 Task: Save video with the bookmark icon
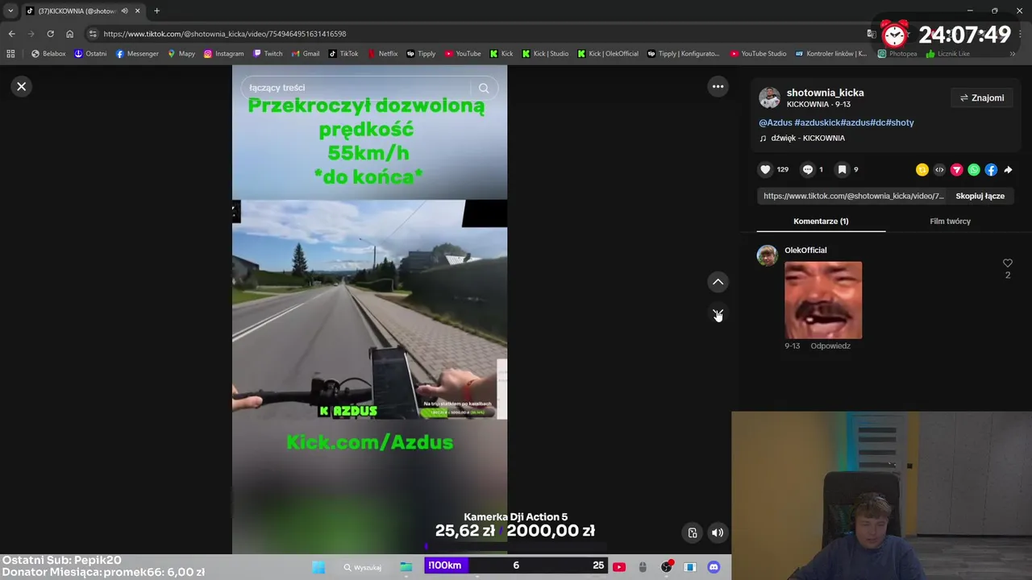(842, 169)
